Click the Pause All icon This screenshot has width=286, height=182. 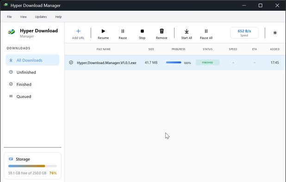click(206, 31)
